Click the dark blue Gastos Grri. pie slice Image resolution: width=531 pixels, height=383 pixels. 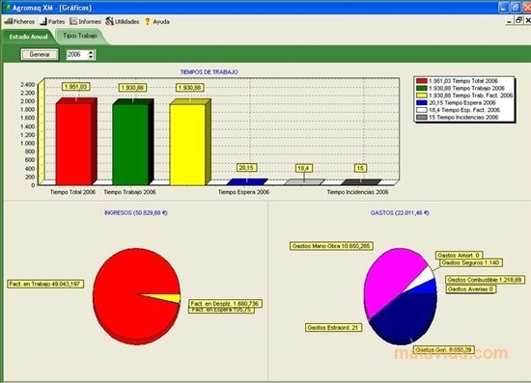coord(406,316)
